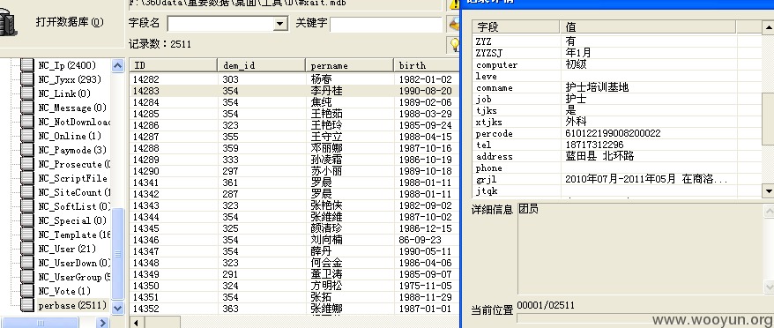Click the name cell 王守立

click(326, 137)
